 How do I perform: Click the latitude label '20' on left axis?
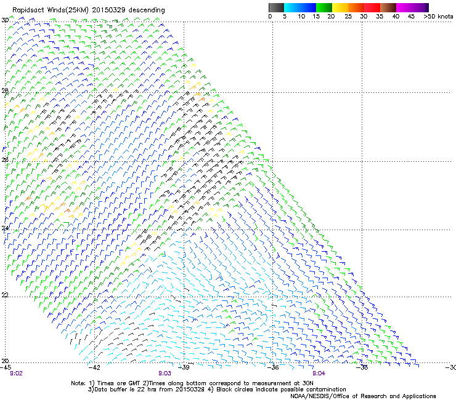tap(5, 361)
